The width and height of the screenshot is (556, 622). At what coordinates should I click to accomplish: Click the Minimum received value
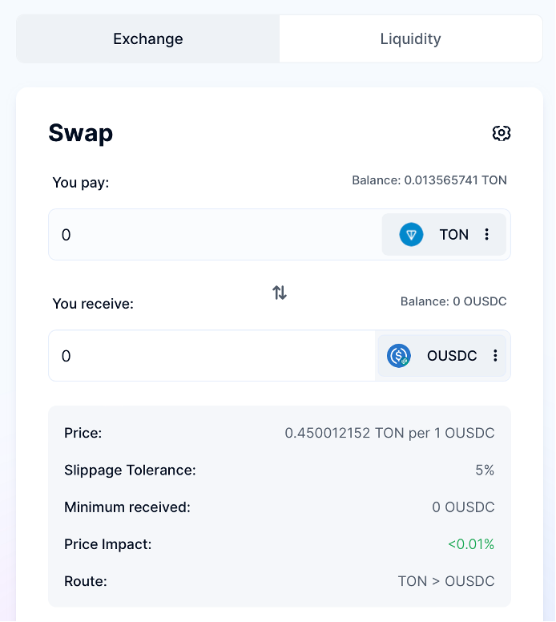tap(463, 507)
